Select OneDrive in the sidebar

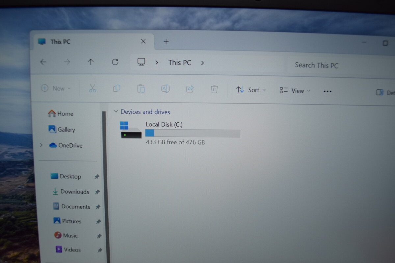tap(66, 145)
